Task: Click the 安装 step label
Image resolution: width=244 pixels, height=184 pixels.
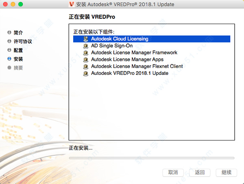Action: pyautogui.click(x=18, y=59)
